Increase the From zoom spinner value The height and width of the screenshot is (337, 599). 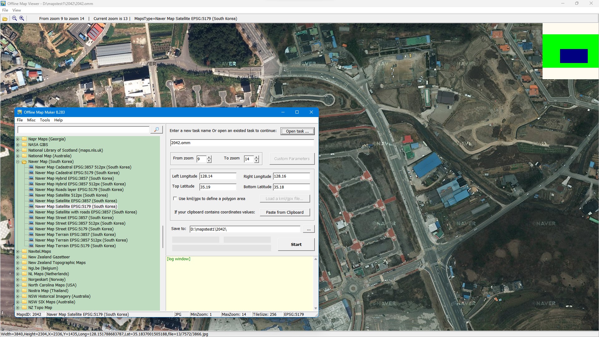point(209,157)
